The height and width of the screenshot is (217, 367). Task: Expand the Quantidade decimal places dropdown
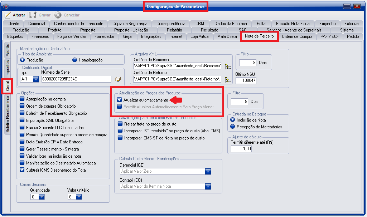41,197
